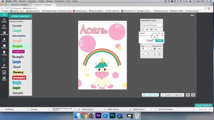Viewport: 214px width, 120px height.
Task: Click the bring text forward layer icon
Action: click(154, 54)
